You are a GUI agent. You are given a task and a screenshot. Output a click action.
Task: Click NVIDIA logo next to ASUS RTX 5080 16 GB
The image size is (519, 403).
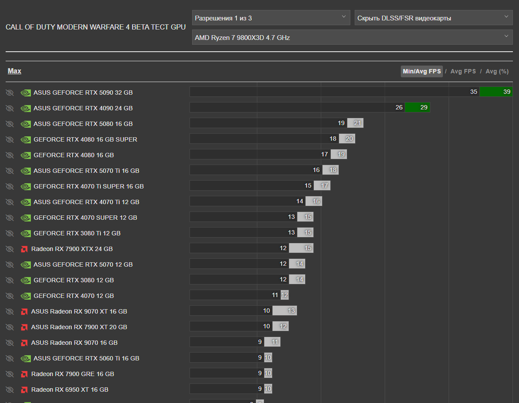pos(26,124)
